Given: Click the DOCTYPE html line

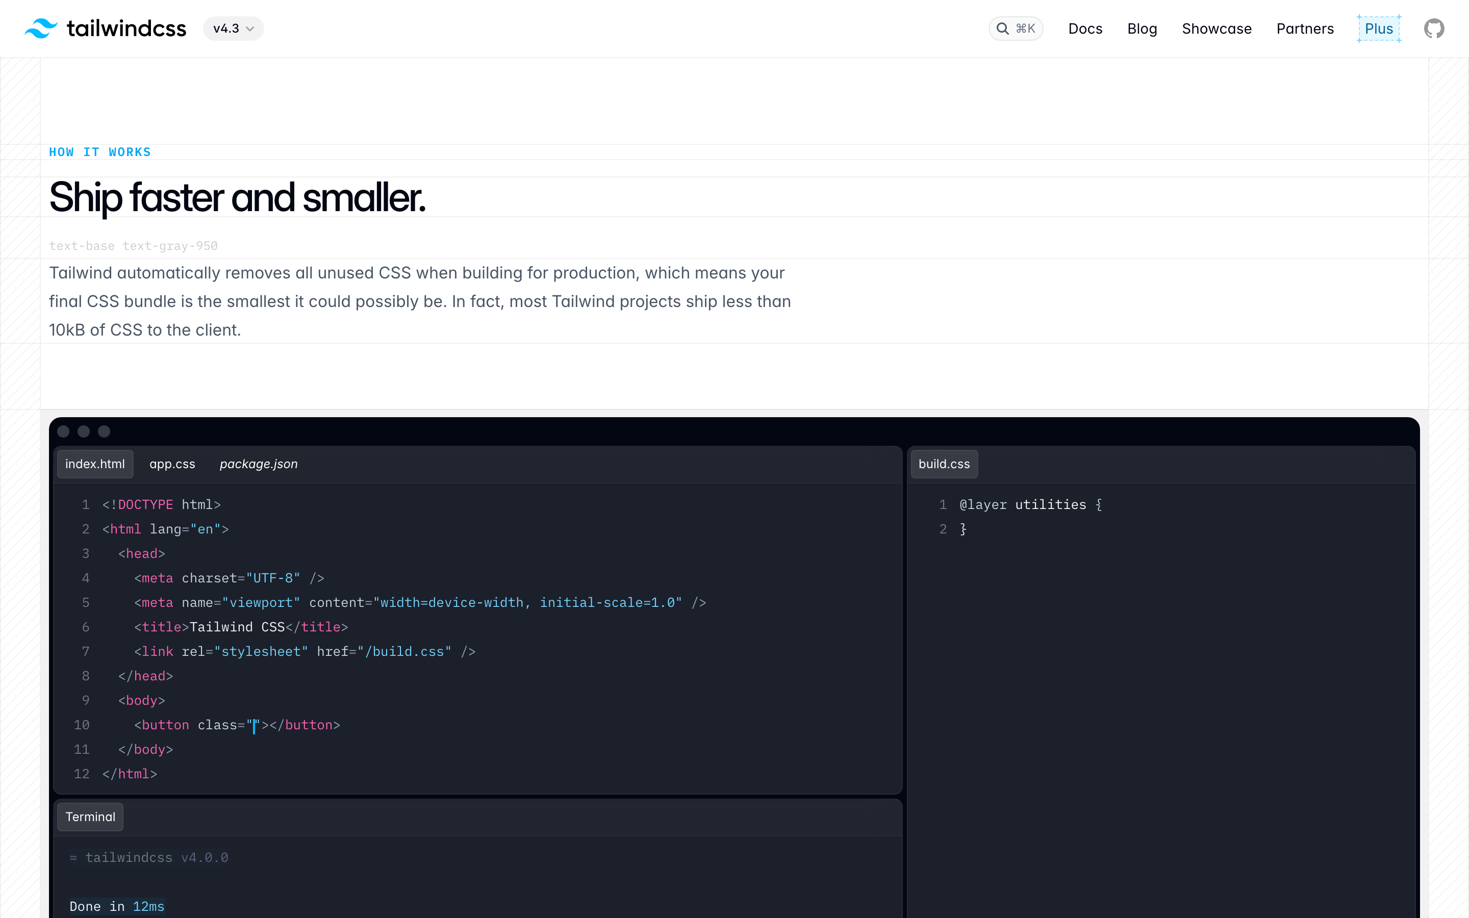Looking at the screenshot, I should [x=162, y=504].
